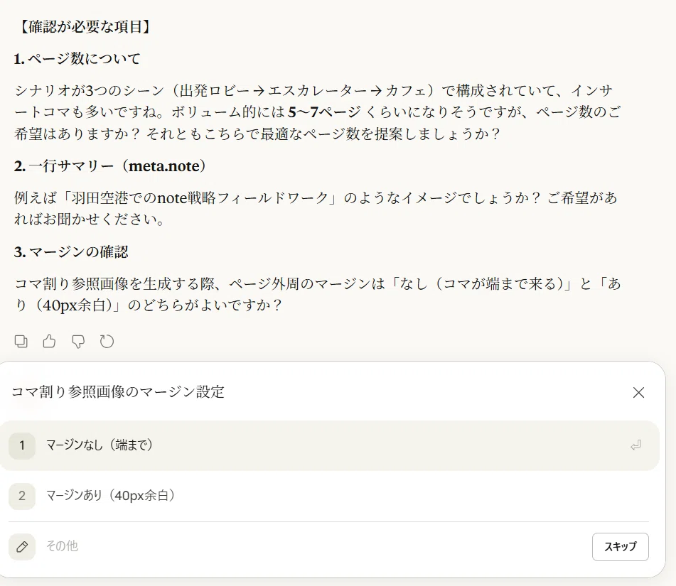Click the pencil icon beside その他
The height and width of the screenshot is (586, 676).
pyautogui.click(x=22, y=547)
